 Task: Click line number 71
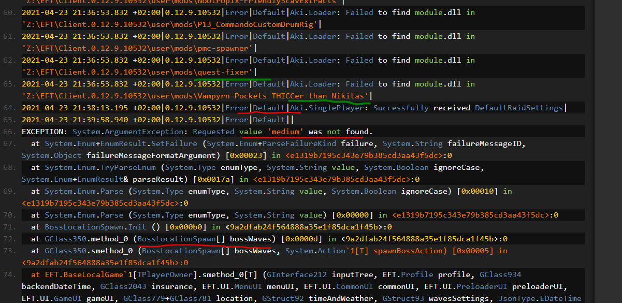tap(8, 227)
